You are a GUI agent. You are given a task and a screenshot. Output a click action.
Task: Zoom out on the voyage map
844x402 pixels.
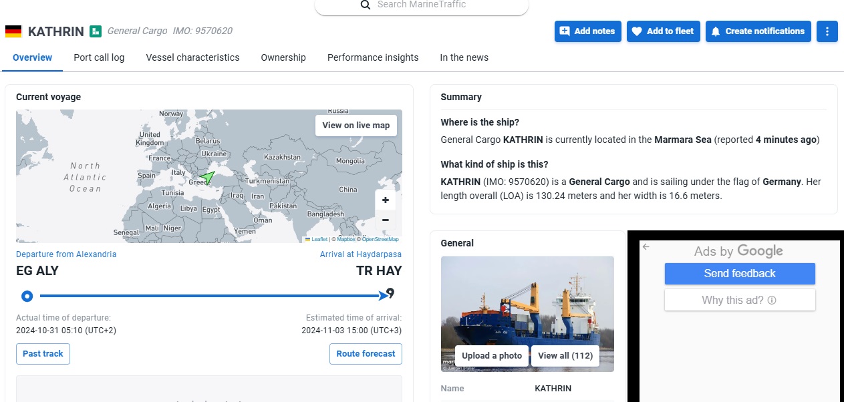pos(386,220)
